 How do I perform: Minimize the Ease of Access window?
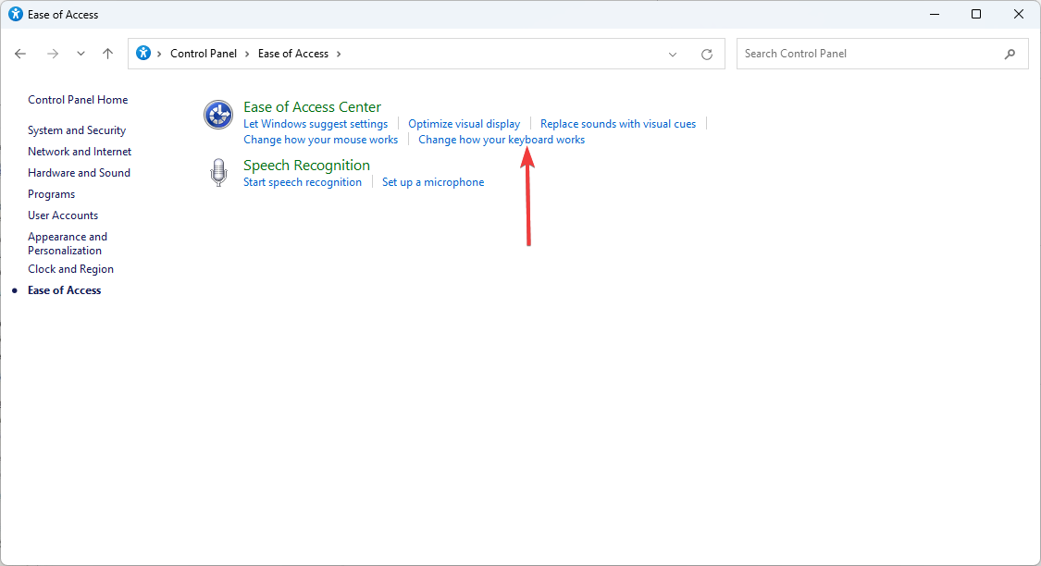pyautogui.click(x=934, y=14)
